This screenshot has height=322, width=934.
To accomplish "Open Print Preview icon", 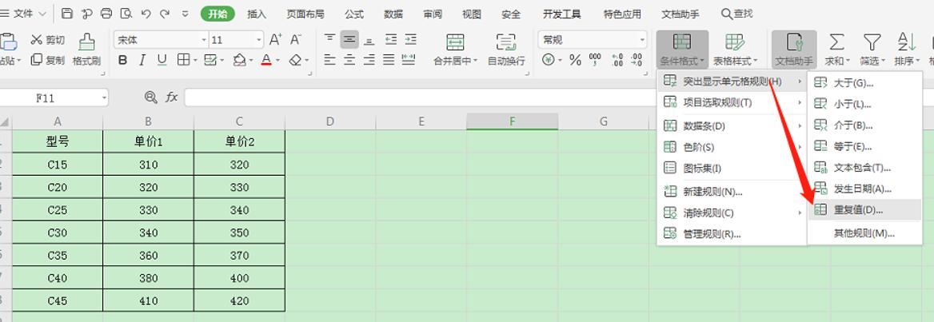I will [x=126, y=13].
